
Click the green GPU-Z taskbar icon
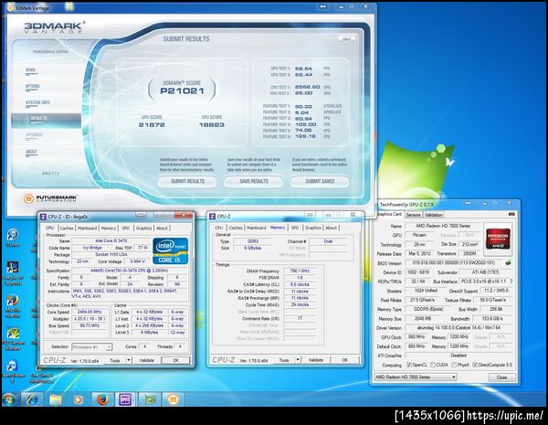coord(150,399)
